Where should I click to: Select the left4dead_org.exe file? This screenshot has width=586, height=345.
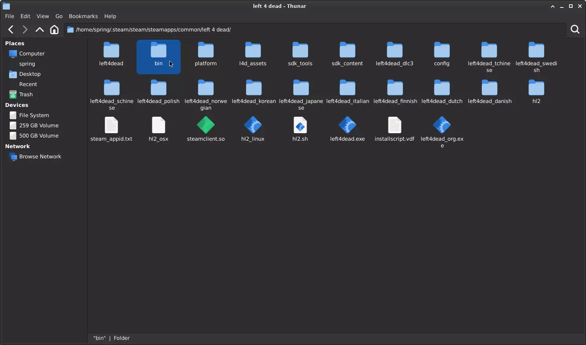point(442,133)
